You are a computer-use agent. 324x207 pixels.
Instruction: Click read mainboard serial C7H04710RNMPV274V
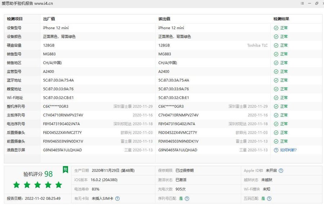pos(178,115)
